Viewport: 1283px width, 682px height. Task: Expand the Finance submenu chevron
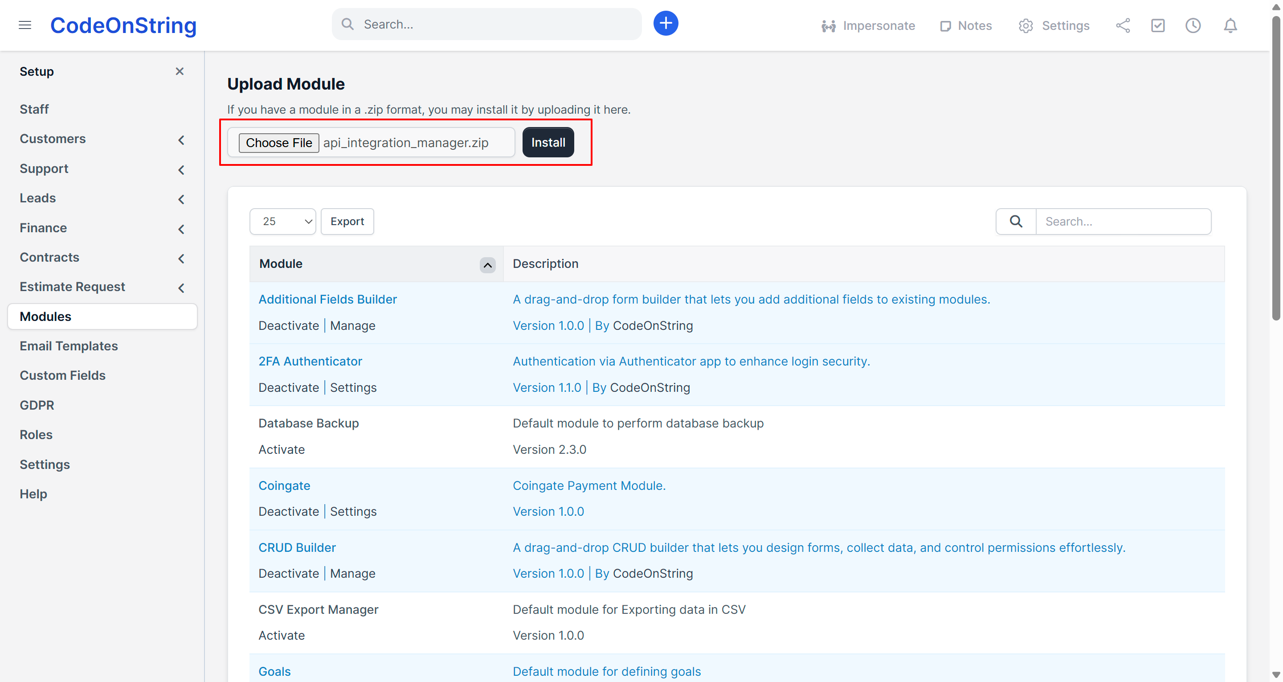click(181, 229)
